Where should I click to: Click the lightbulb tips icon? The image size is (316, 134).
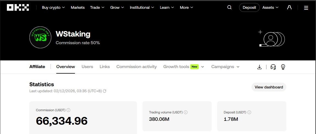[283, 67]
